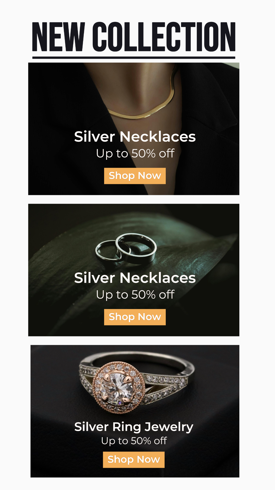Click Shop Now under Silver Ring Jewelry
This screenshot has height=490, width=275.
[x=134, y=460]
